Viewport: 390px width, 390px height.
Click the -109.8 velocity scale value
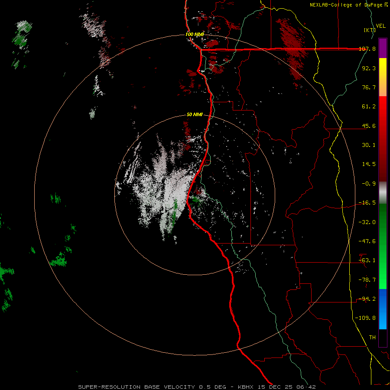pos(365,318)
